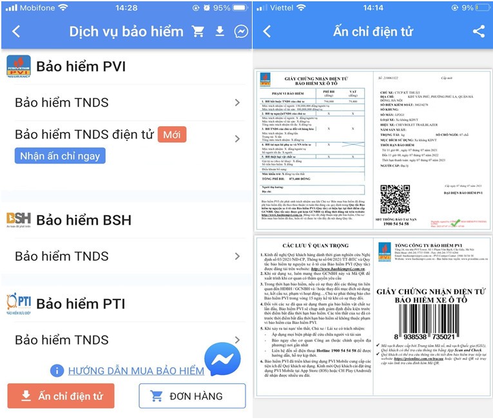Viewport: 493px width, 420px height.
Task: Tap the Dịch vụ bảo hiểm title
Action: coord(126,32)
